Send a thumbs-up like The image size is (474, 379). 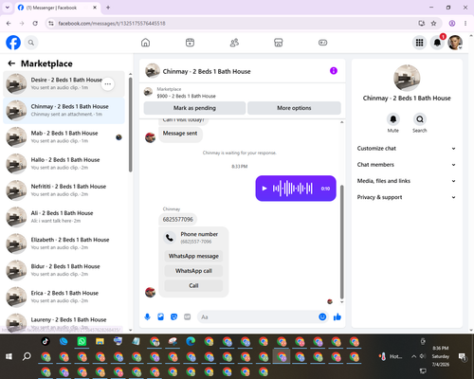[x=337, y=316]
